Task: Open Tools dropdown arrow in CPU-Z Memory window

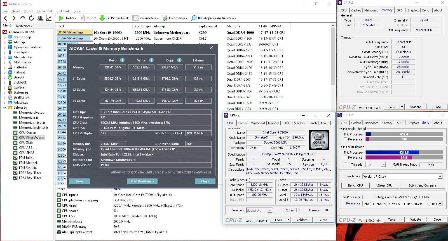Action: click(402, 107)
